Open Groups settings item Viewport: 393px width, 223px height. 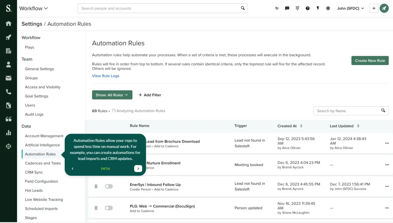point(31,78)
